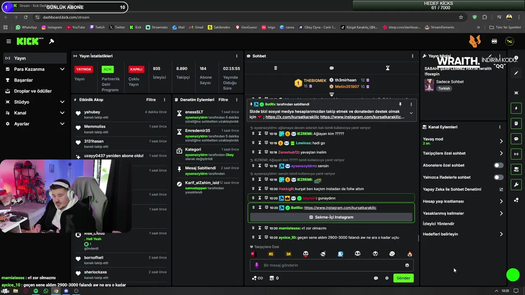The width and height of the screenshot is (525, 295).
Task: Click the Sadece Sohbet category thumbnail
Action: 429,85
